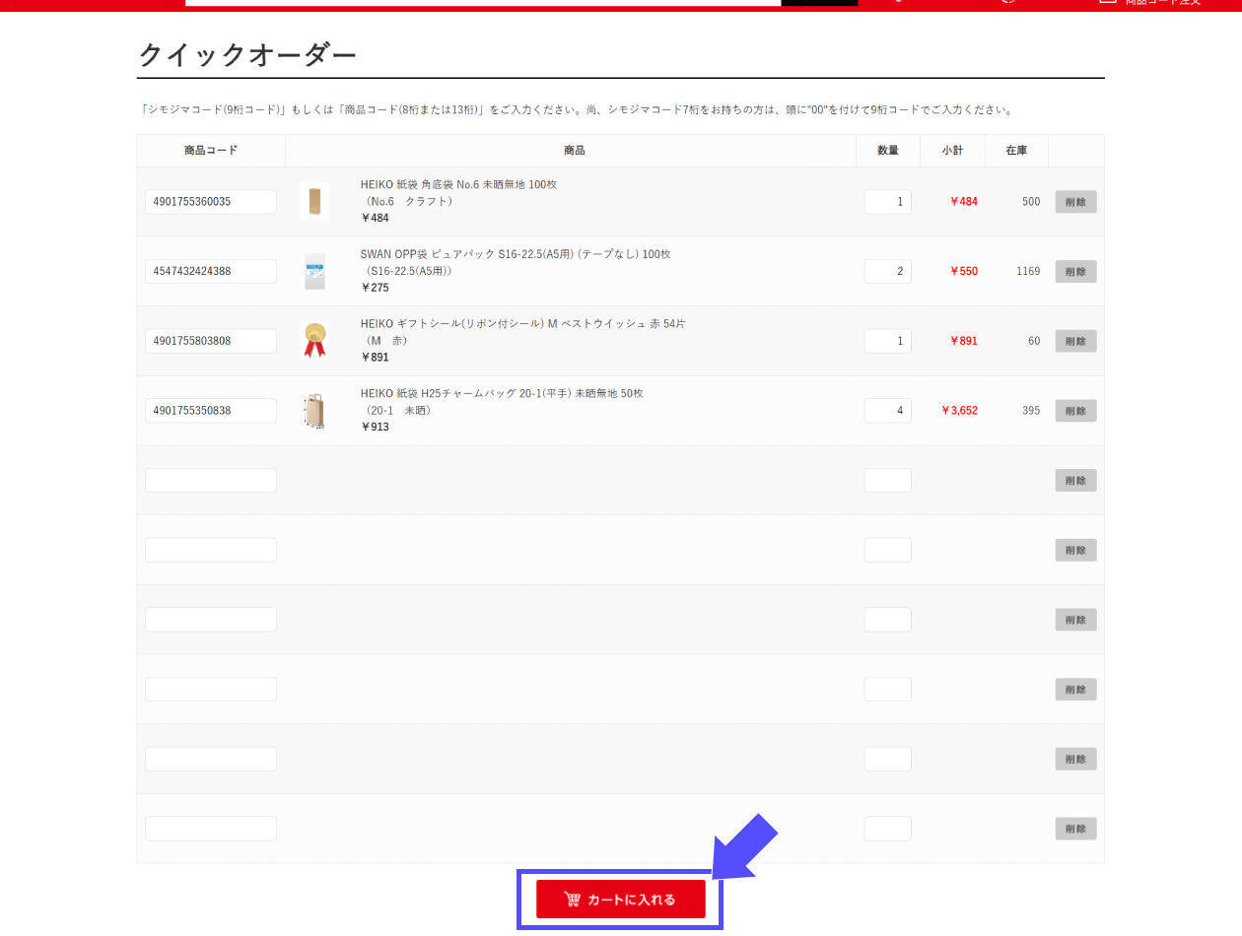This screenshot has height=936, width=1242.
Task: Click quantity field for SWAN OPP袋 row
Action: (x=887, y=271)
